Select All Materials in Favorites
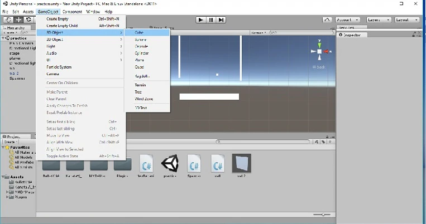The width and height of the screenshot is (426, 224). click(22, 152)
